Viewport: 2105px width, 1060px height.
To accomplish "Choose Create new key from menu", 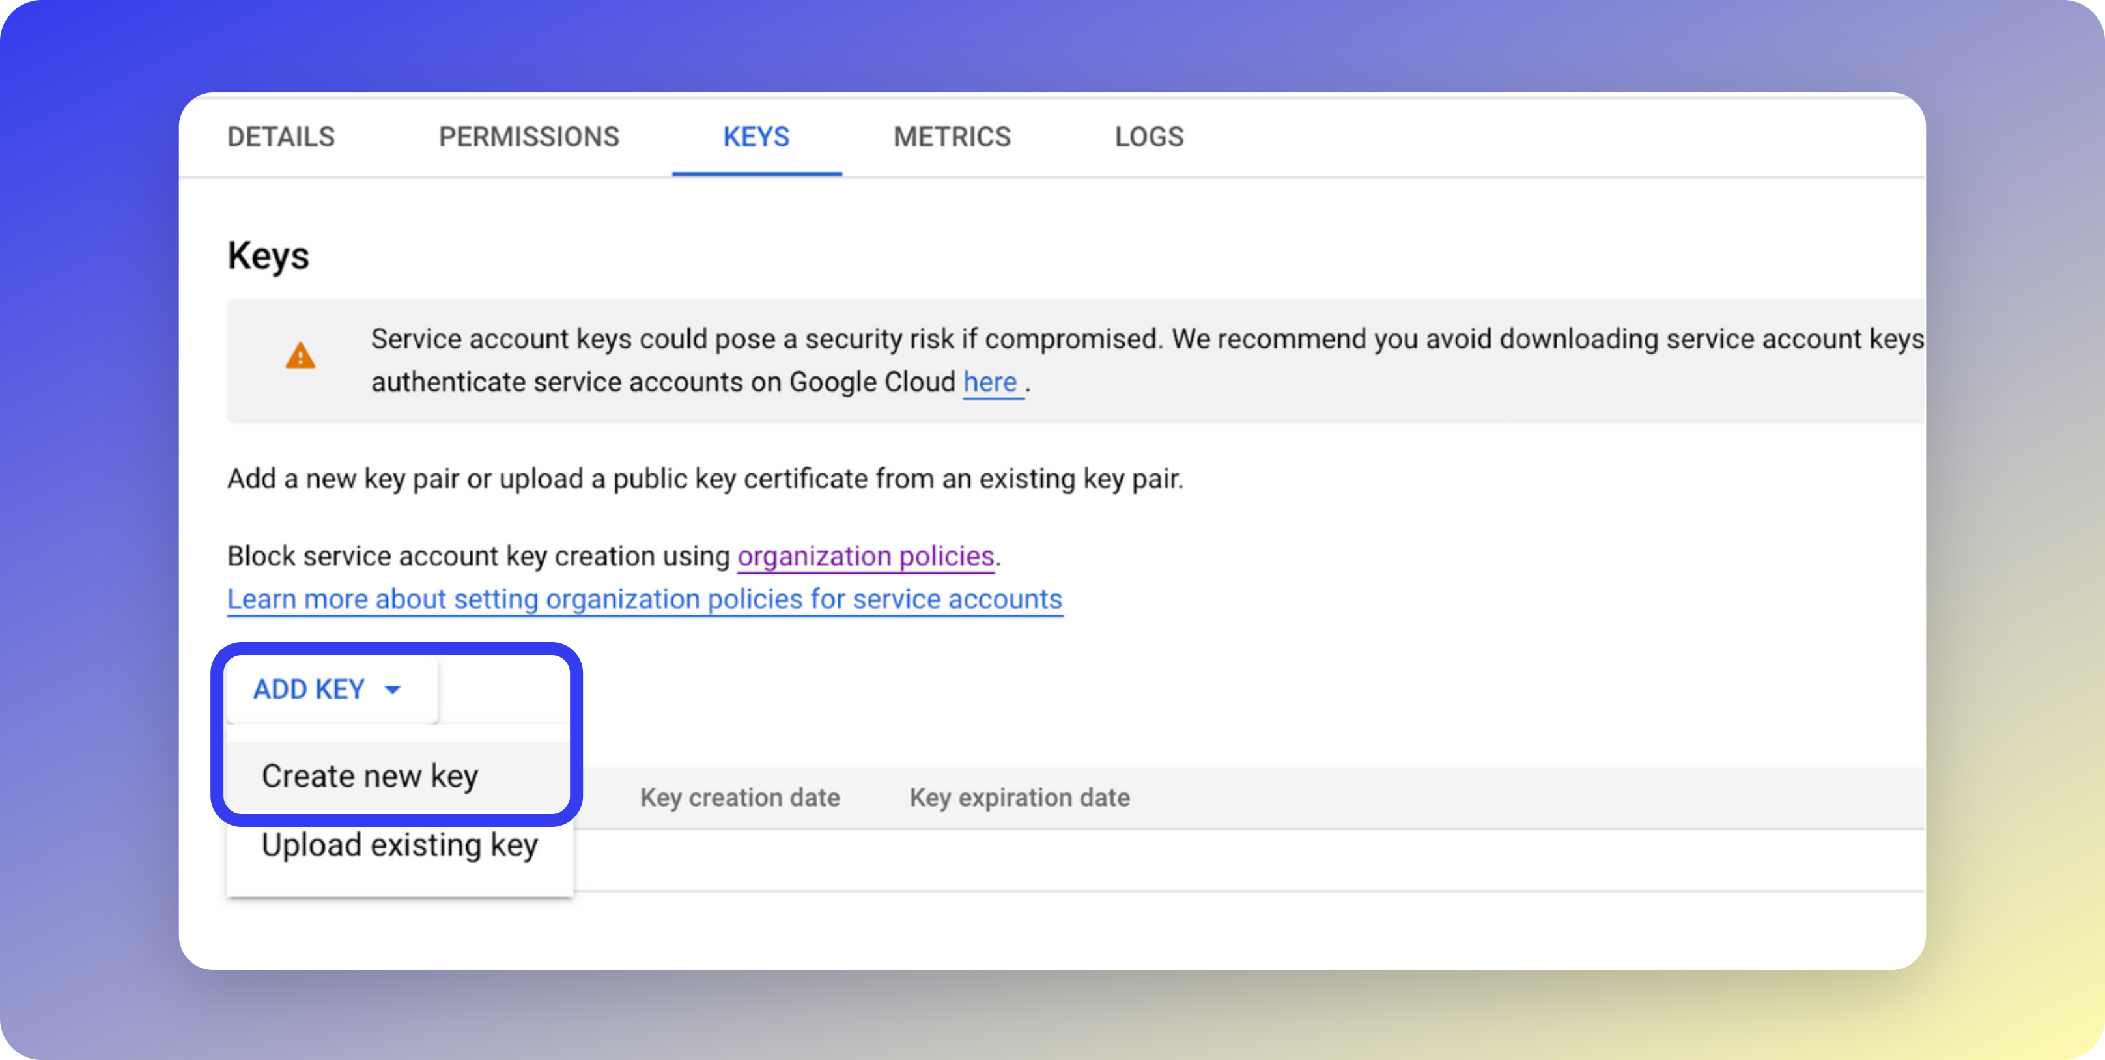I will [x=369, y=776].
